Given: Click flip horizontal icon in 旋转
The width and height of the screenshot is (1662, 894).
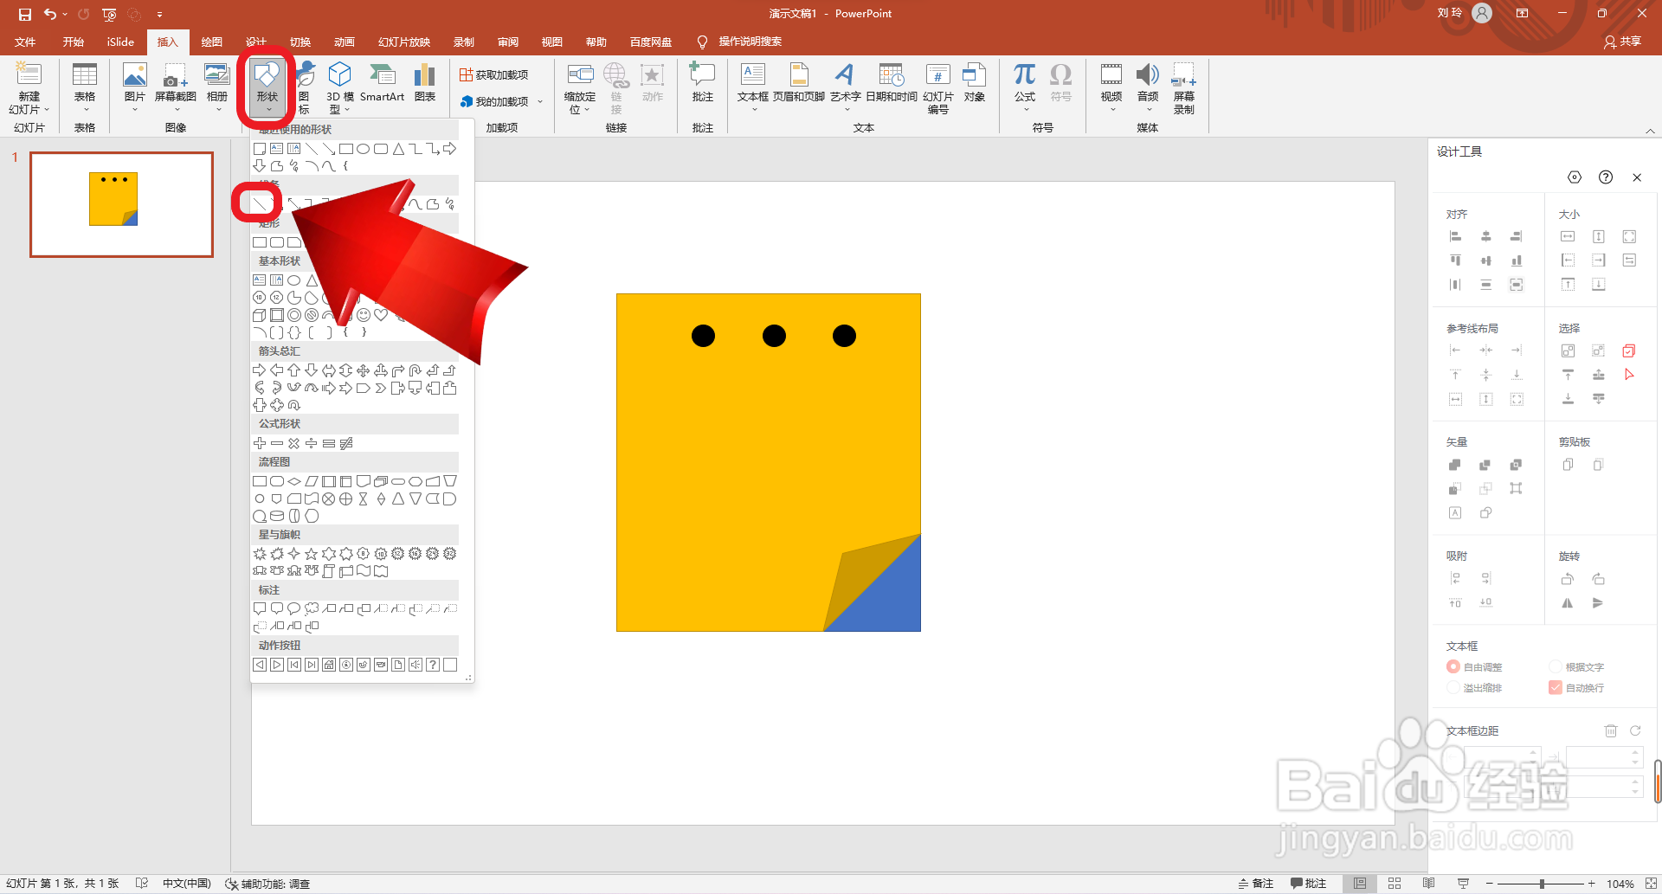Looking at the screenshot, I should coord(1568,603).
